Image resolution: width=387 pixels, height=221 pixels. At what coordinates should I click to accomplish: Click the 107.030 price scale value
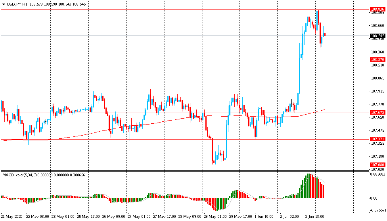pyautogui.click(x=377, y=169)
